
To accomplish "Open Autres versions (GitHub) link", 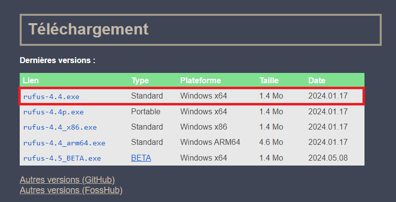I will 67,180.
